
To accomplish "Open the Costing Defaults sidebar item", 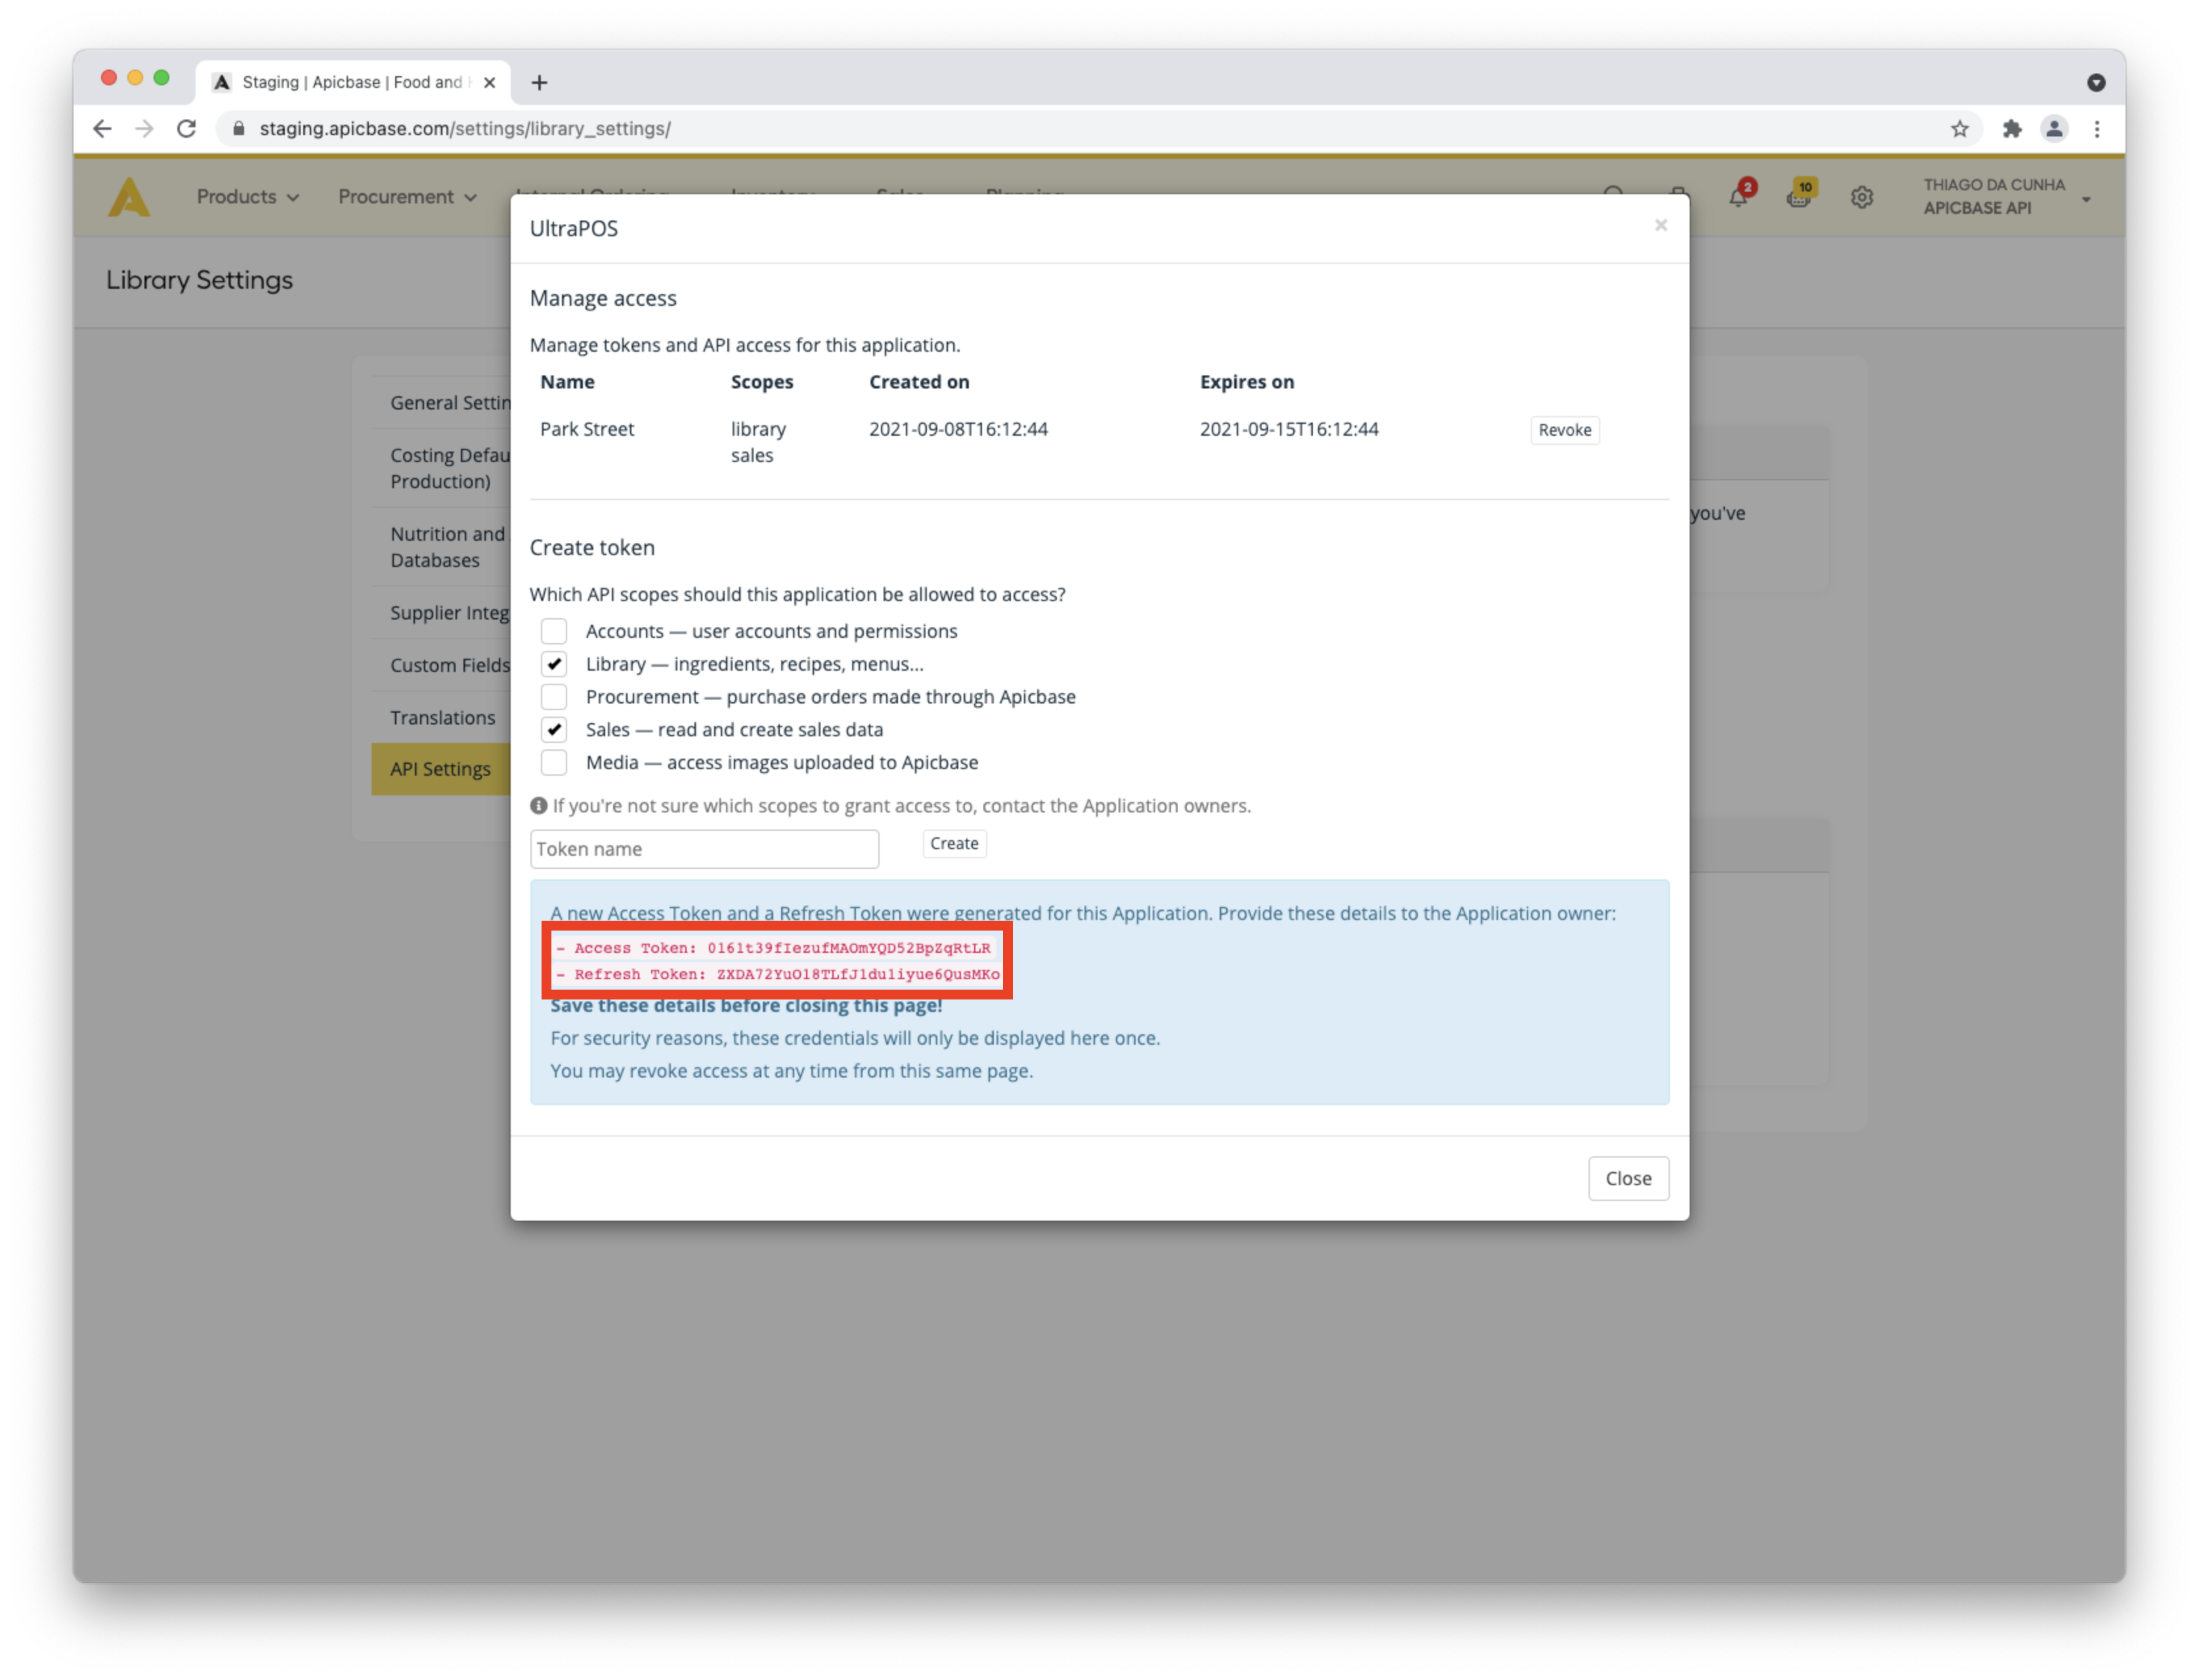I will click(x=441, y=468).
